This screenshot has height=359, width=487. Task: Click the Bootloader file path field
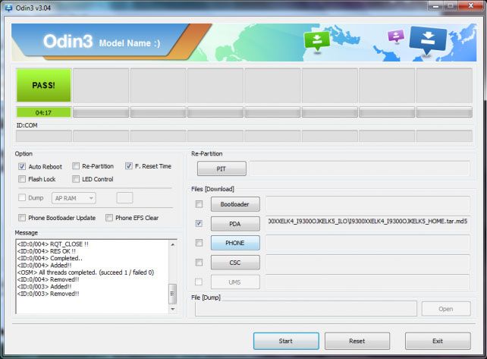[368, 204]
